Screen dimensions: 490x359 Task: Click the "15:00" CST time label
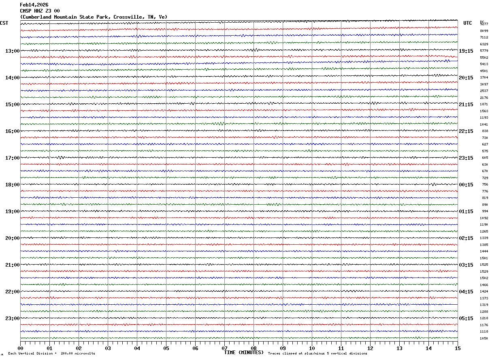tap(12, 105)
